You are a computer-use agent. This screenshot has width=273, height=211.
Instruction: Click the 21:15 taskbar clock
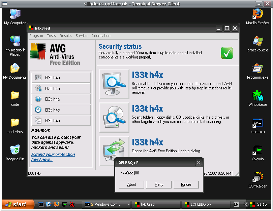[262, 204]
